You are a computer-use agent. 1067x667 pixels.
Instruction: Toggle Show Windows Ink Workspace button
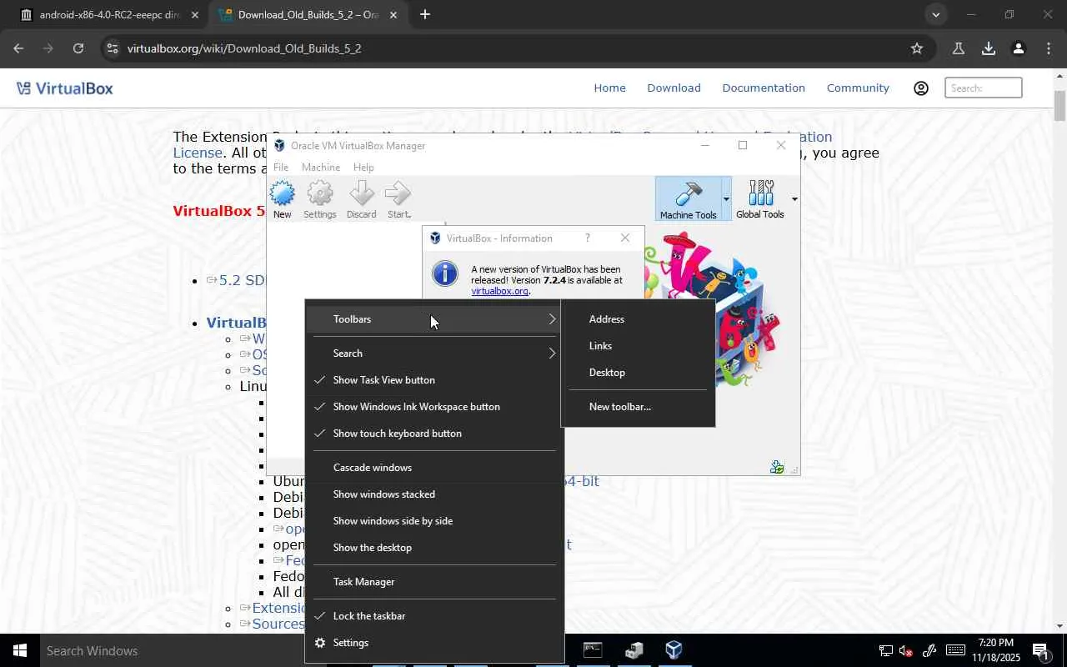pyautogui.click(x=434, y=407)
